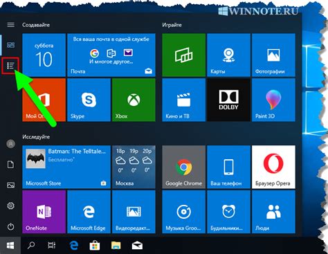The height and width of the screenshot is (254, 328).
Task: Expand the Start hamburger menu
Action: pyautogui.click(x=10, y=25)
